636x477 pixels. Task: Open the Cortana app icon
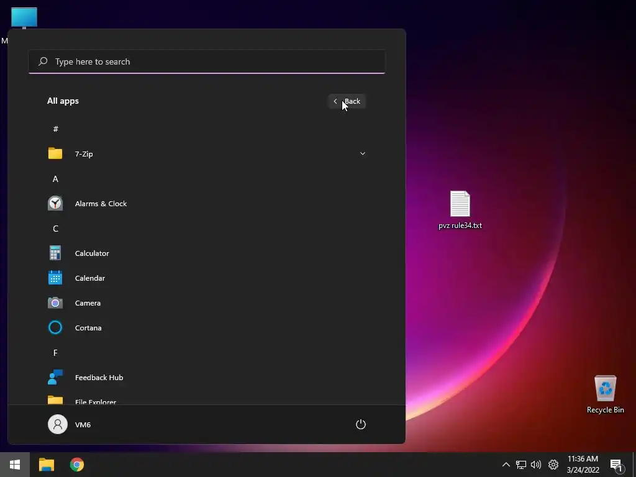coord(55,328)
